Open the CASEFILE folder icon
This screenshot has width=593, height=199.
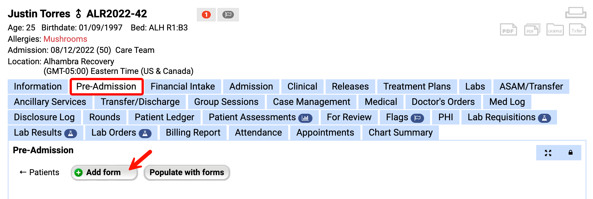pos(554,30)
